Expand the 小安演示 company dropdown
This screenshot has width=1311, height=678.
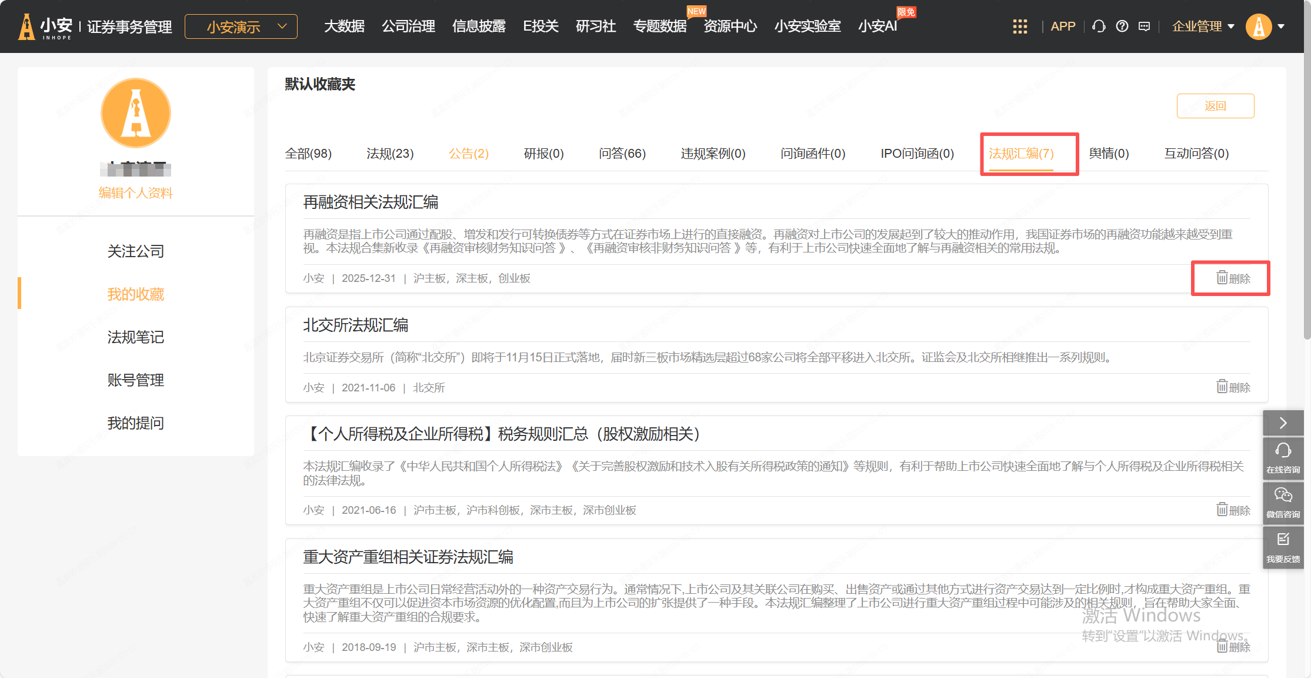(x=241, y=26)
